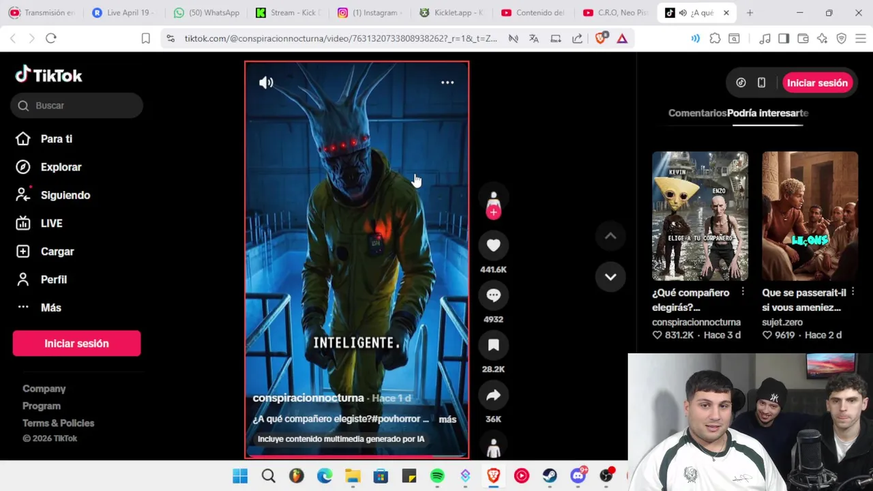Switch to the Instagram browser tab

(x=372, y=13)
